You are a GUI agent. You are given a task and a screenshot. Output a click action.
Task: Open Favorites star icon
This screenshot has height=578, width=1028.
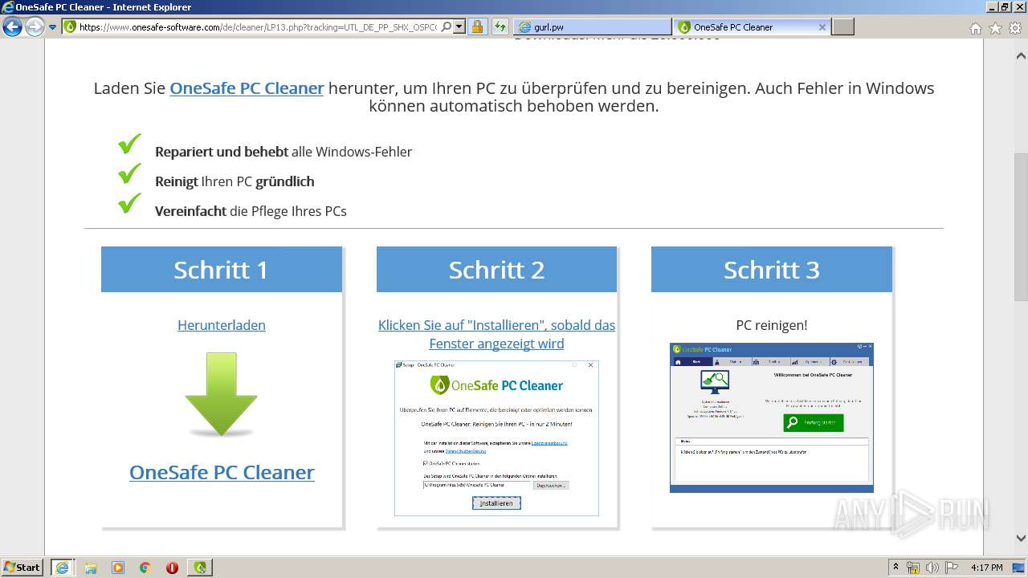point(995,28)
